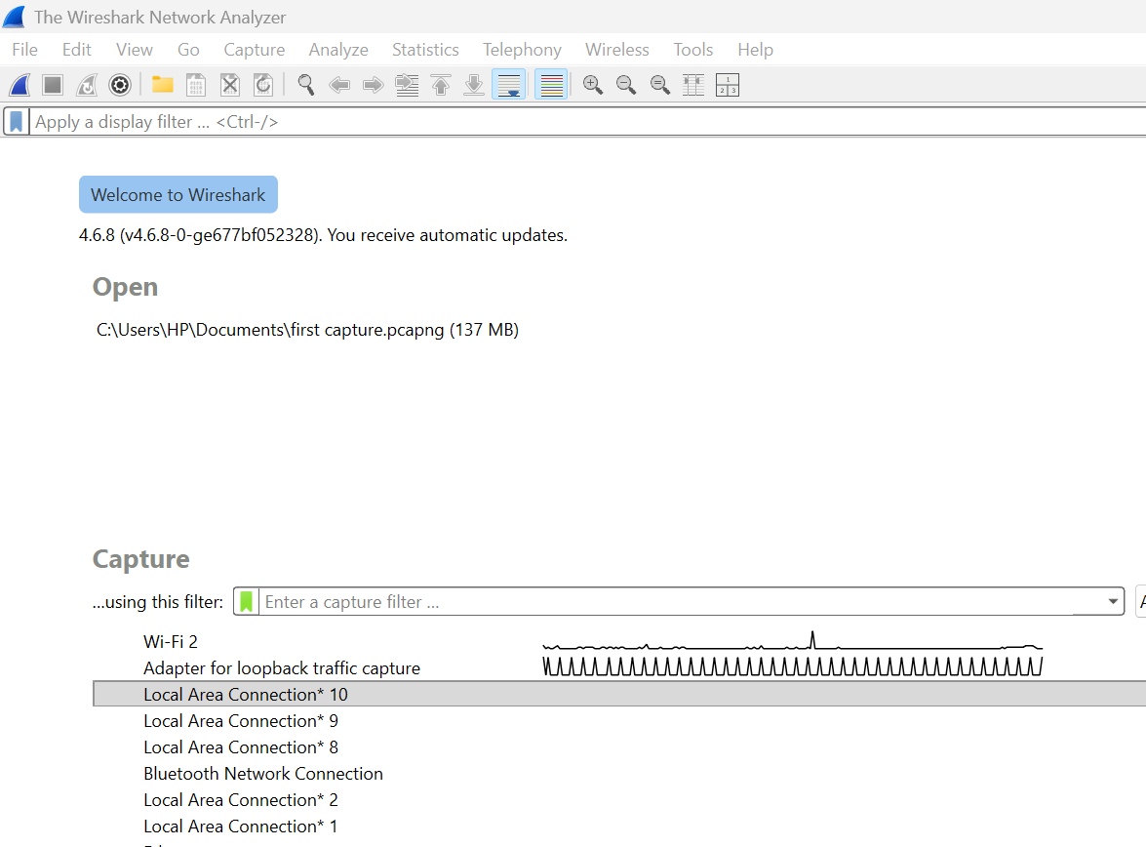
Task: Click display filter bookmark icon
Action: click(x=16, y=121)
